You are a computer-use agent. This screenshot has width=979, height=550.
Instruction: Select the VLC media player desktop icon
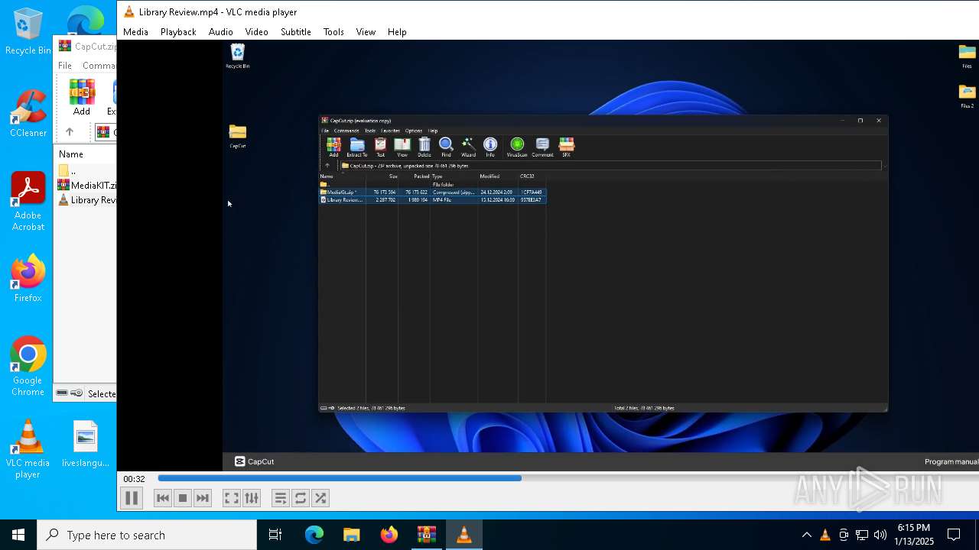(28, 449)
